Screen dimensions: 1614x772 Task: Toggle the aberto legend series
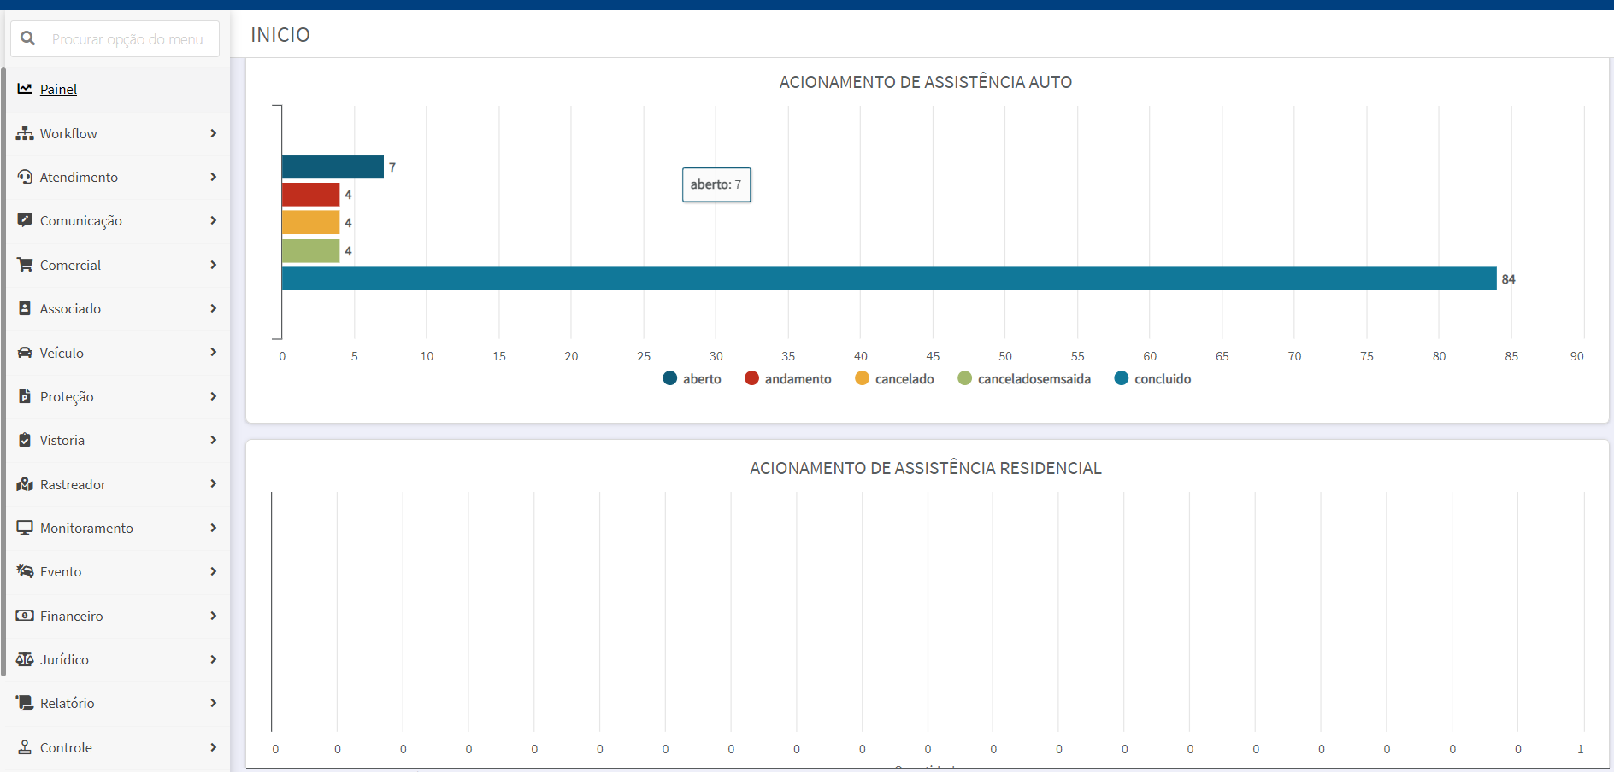(x=692, y=378)
